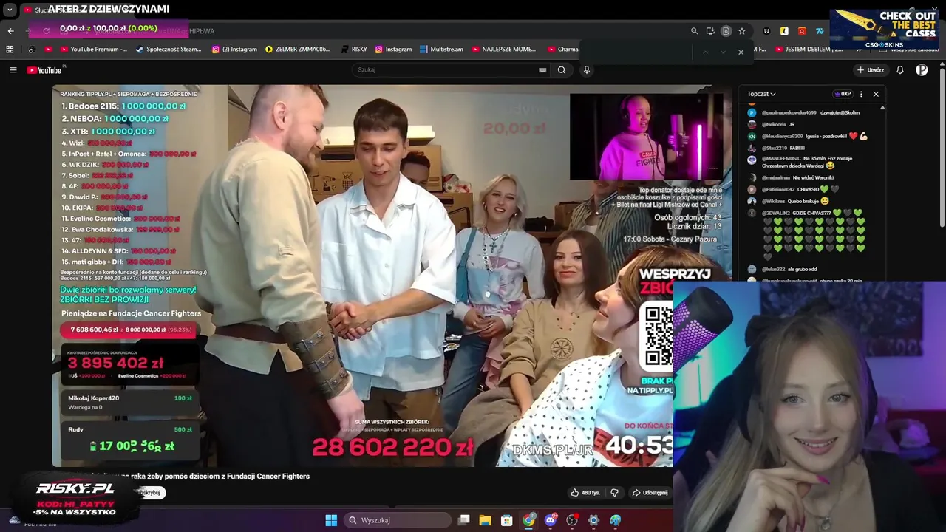Activate voice search microphone icon
Viewport: 946px width, 532px height.
(x=587, y=70)
